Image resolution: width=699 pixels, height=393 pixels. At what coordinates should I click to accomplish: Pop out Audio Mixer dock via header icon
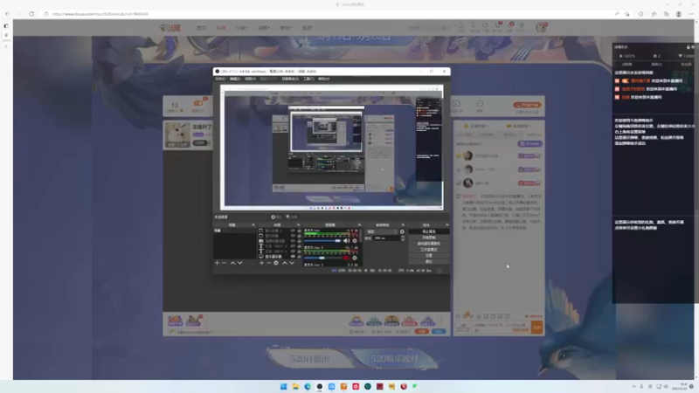pos(359,224)
